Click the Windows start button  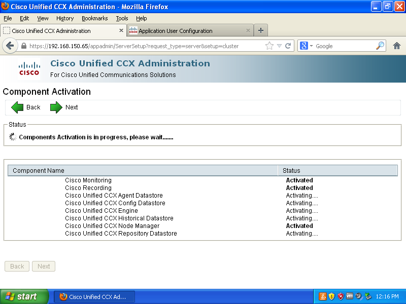tap(24, 296)
